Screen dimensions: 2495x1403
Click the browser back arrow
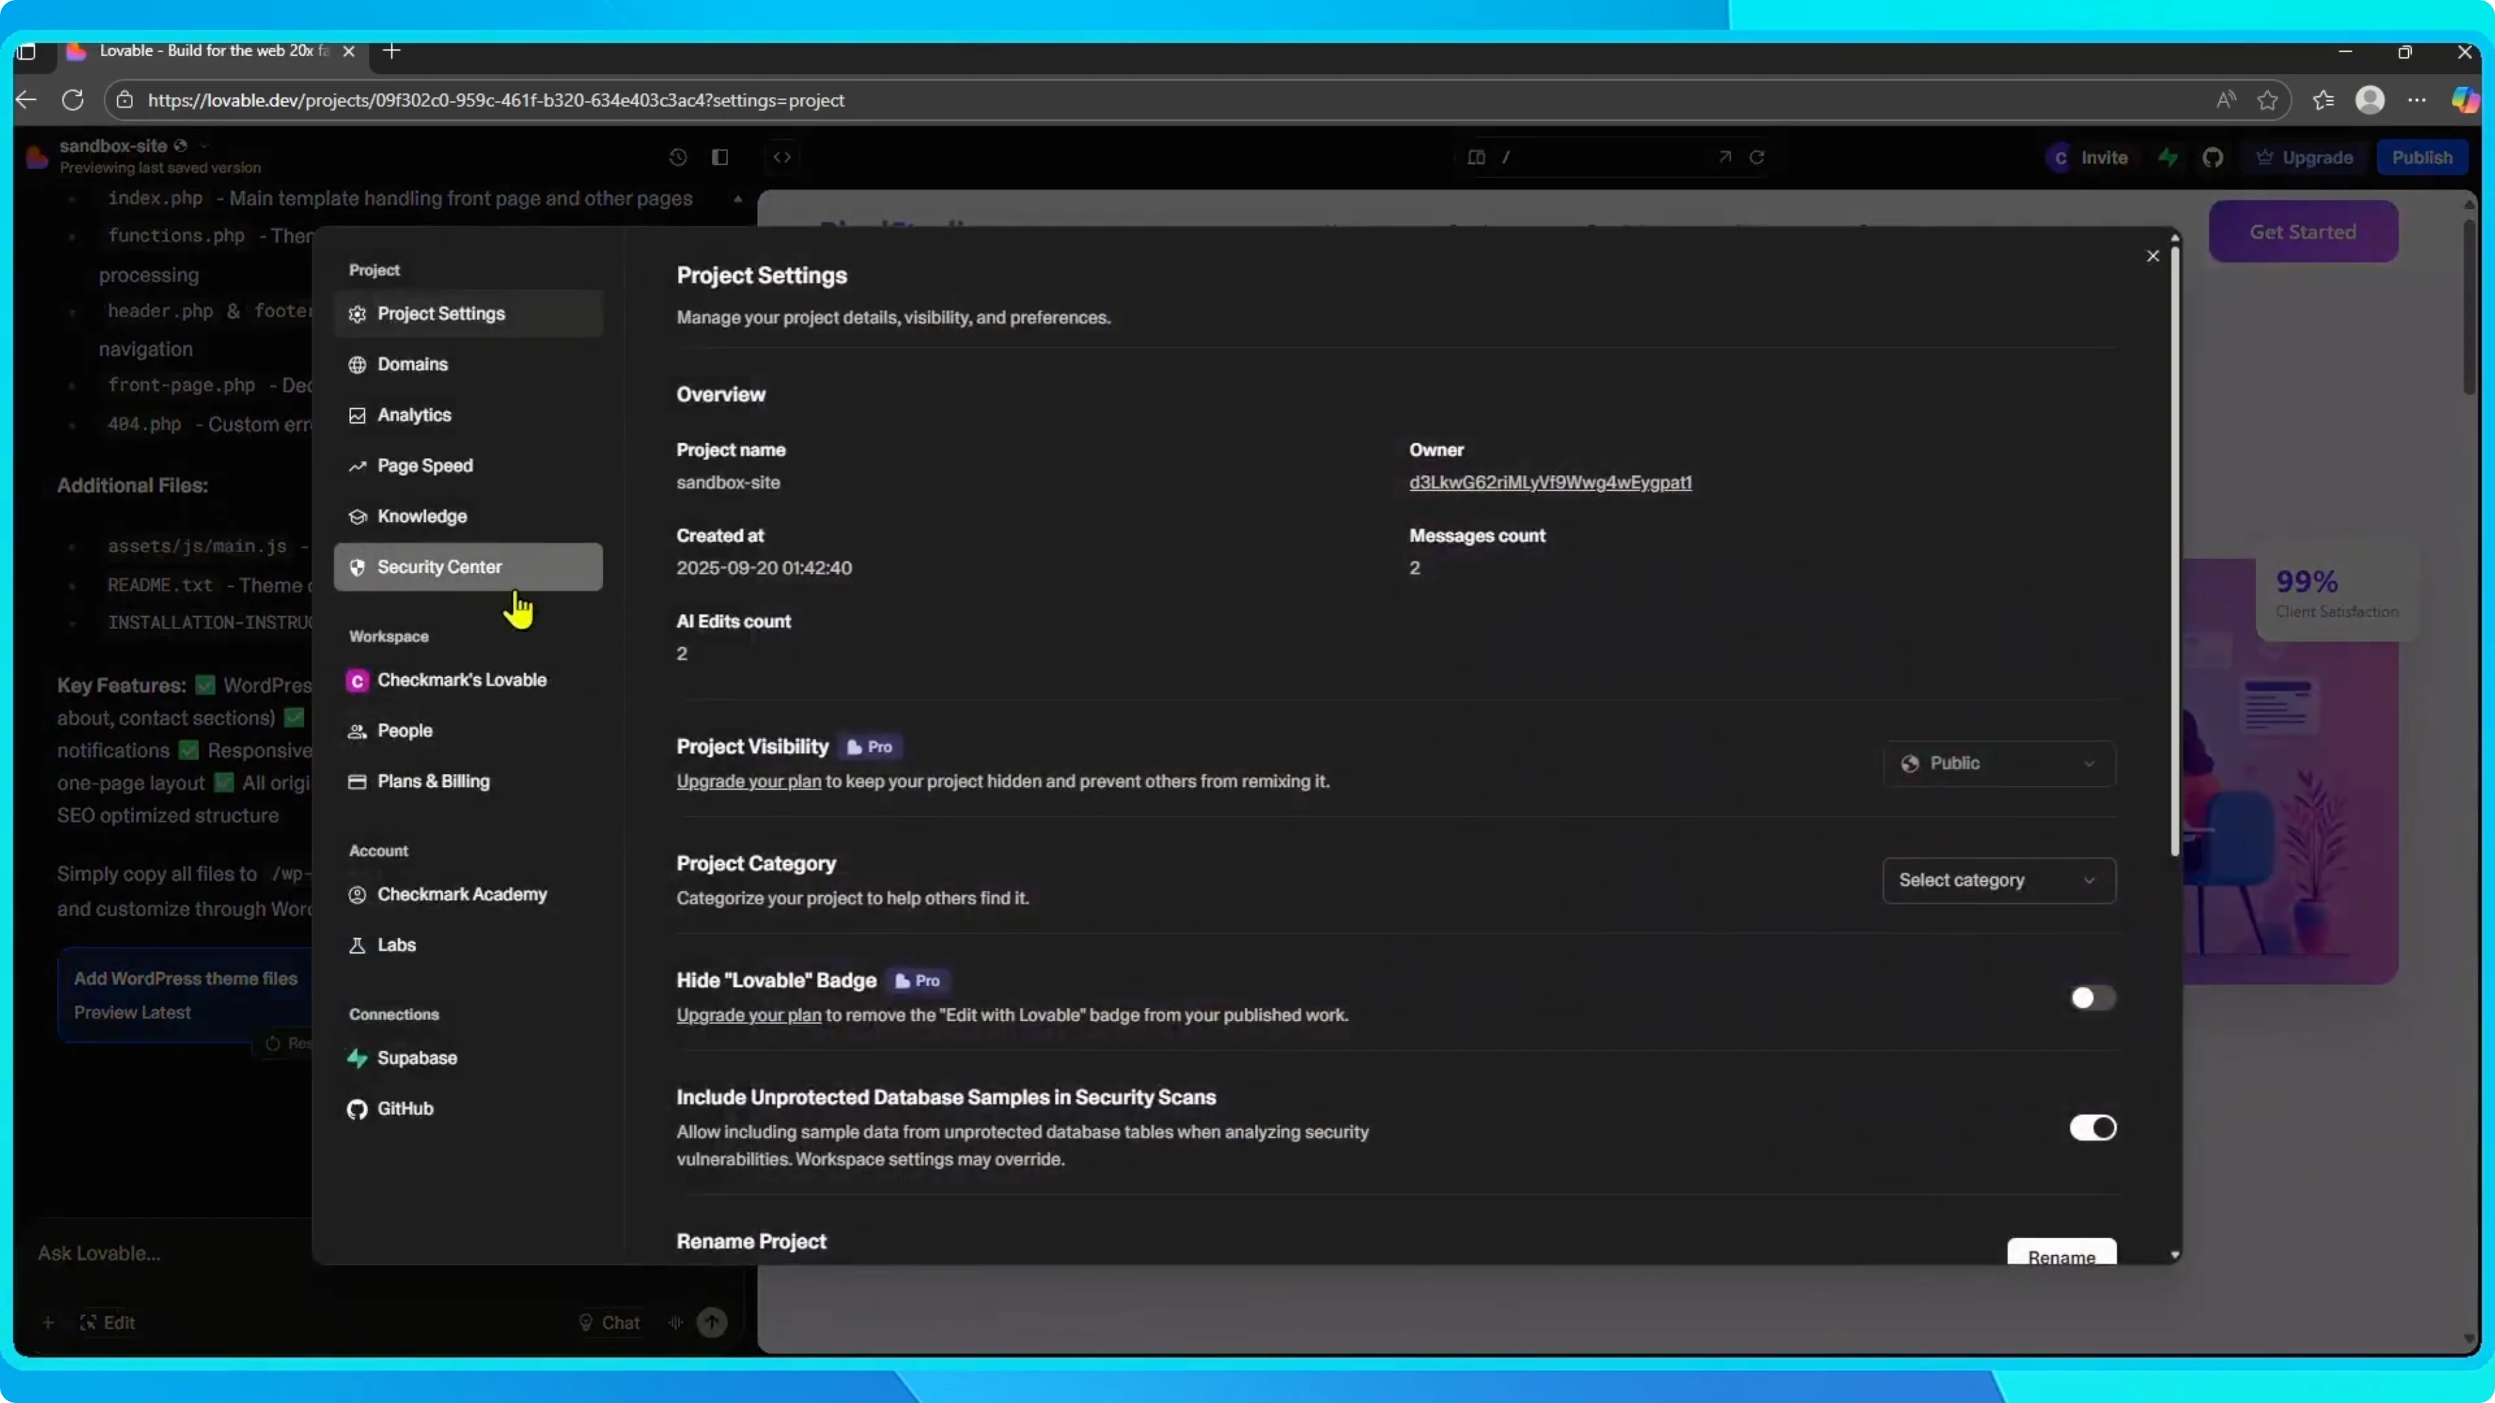(26, 100)
